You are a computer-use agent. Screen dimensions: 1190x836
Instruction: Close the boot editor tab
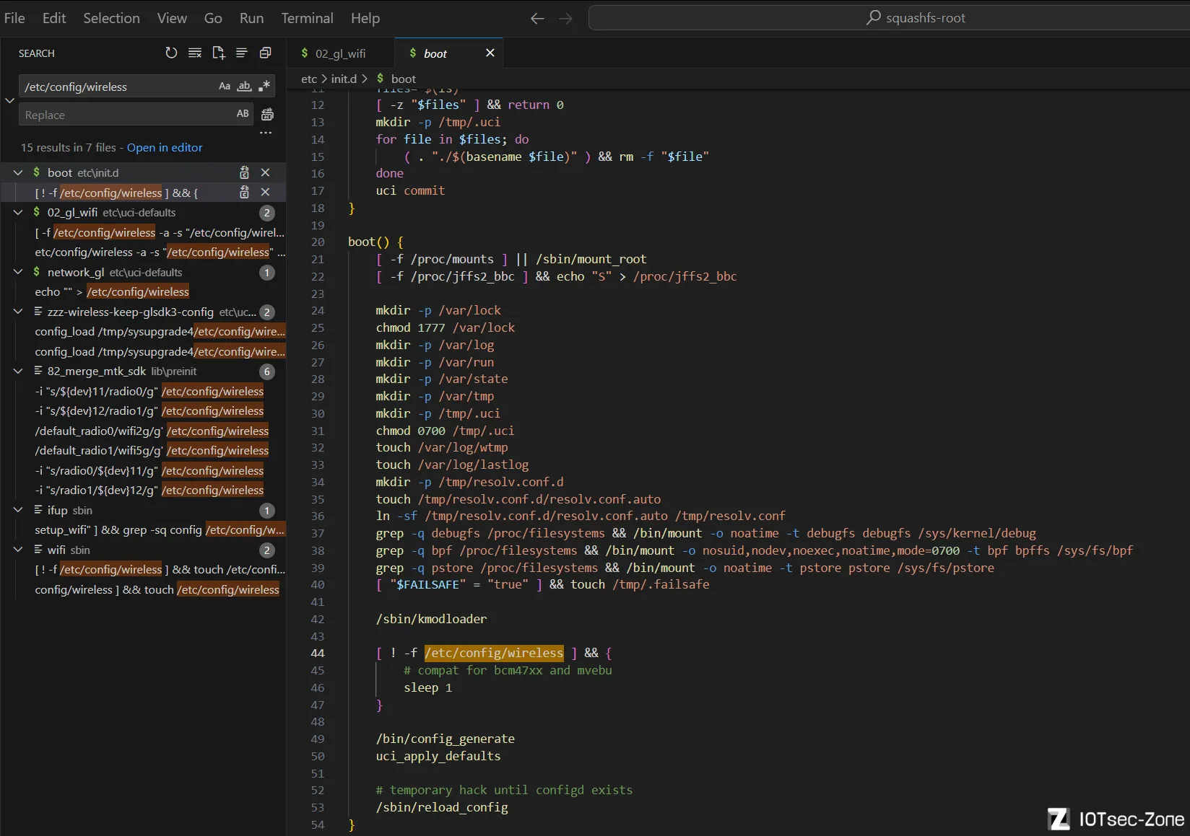[x=490, y=53]
